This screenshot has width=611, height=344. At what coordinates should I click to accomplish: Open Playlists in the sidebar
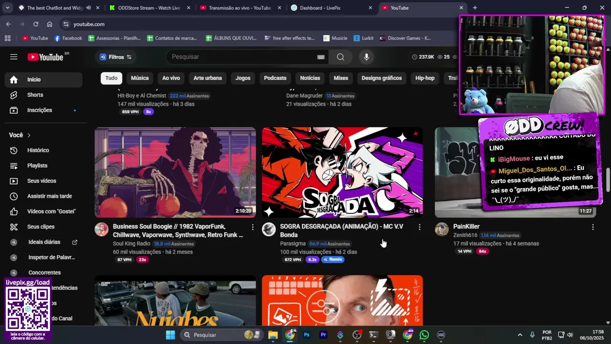(43, 165)
